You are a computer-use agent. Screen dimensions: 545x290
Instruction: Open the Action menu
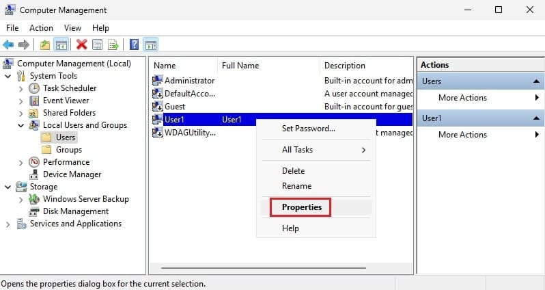[42, 28]
